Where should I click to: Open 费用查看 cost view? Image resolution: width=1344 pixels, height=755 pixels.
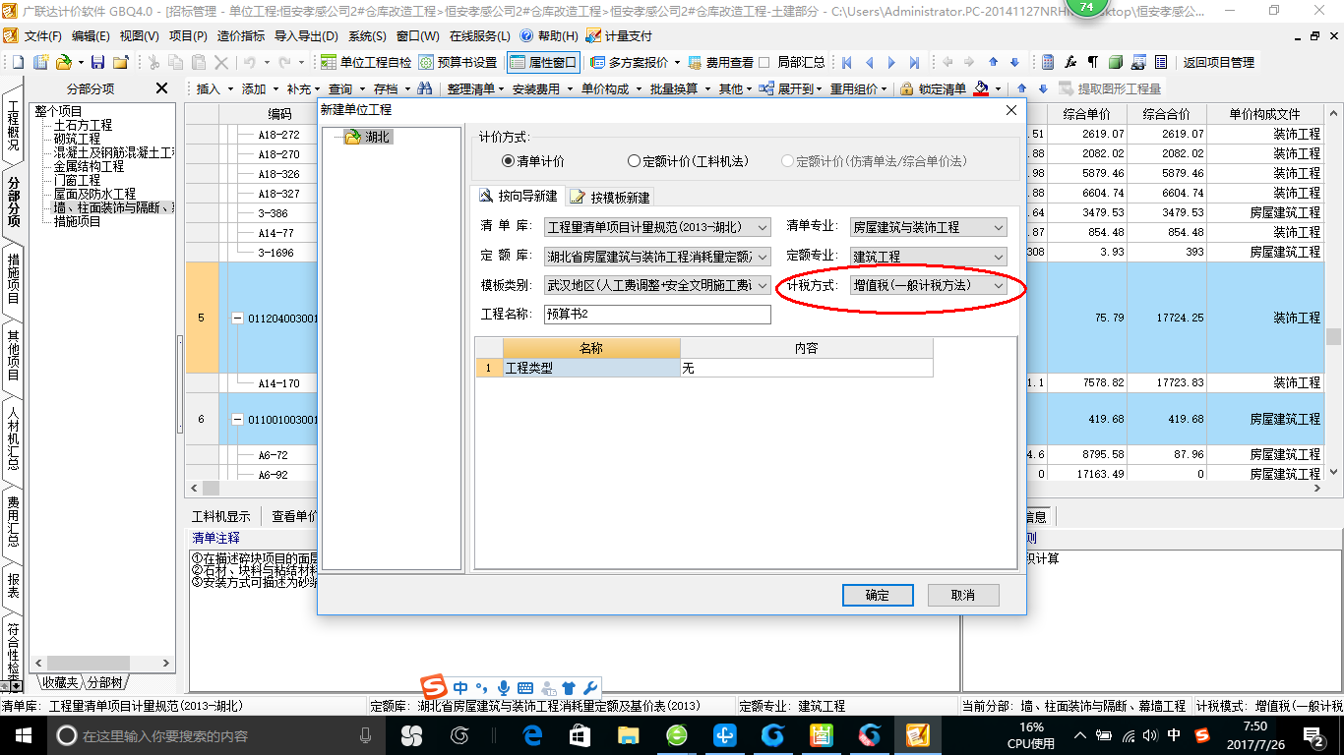[720, 62]
